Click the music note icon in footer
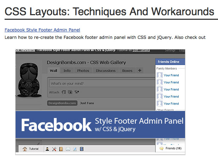 75,149
